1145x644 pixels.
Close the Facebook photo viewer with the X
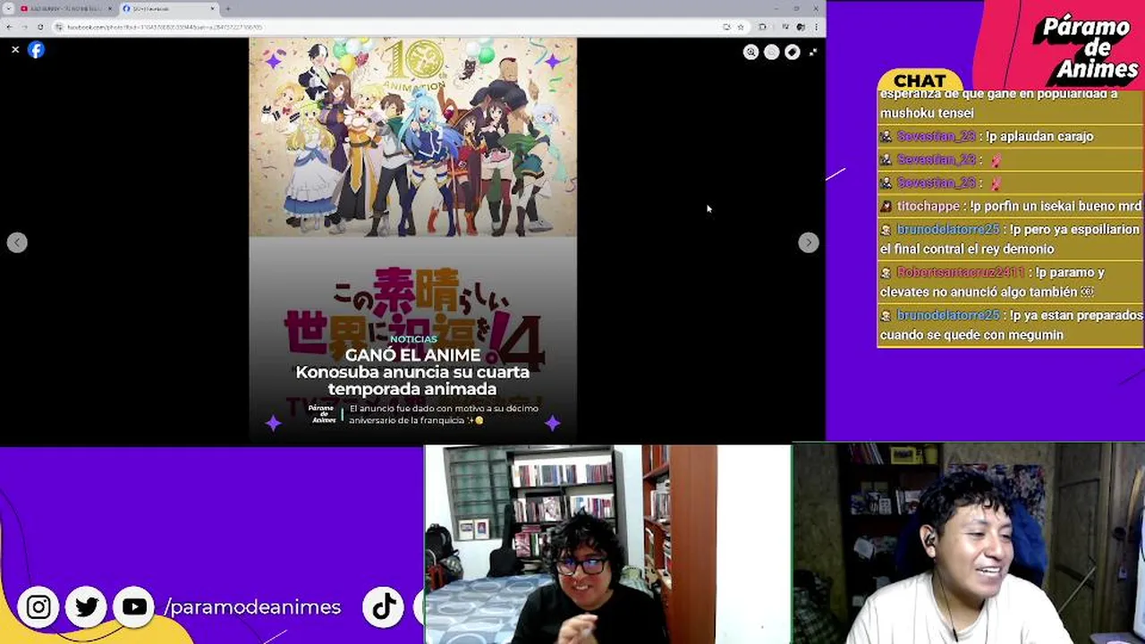[15, 50]
